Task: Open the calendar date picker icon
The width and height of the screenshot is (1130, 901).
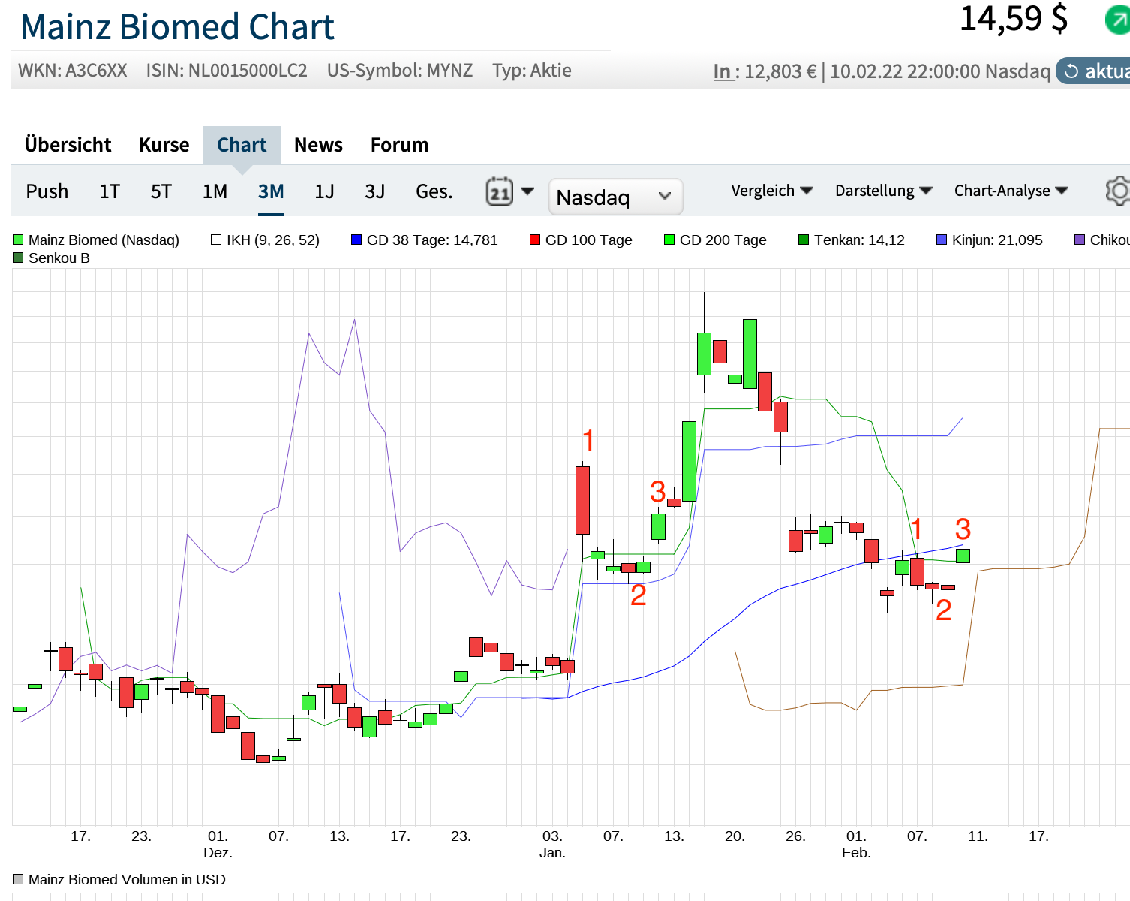Action: 500,191
